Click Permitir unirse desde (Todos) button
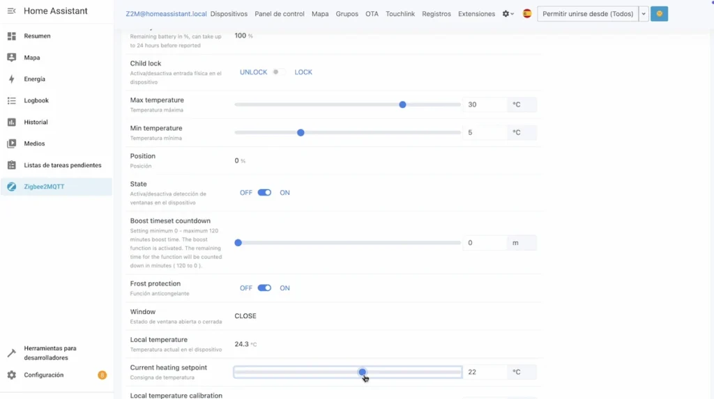The width and height of the screenshot is (714, 399). point(588,14)
